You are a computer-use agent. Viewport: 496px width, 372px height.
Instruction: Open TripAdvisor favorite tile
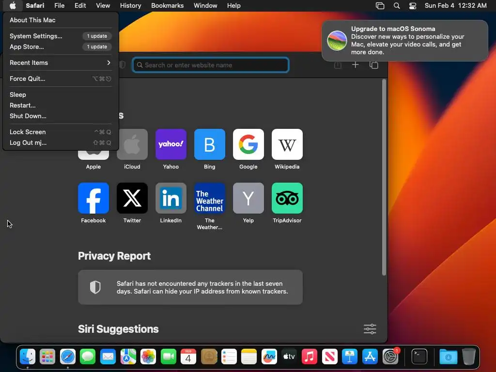(x=287, y=198)
